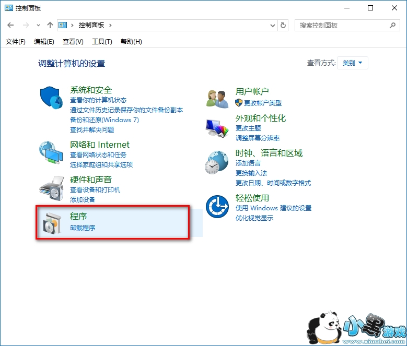The image size is (407, 346).
Task: Click 优化视觉显示 link
Action: pyautogui.click(x=254, y=218)
